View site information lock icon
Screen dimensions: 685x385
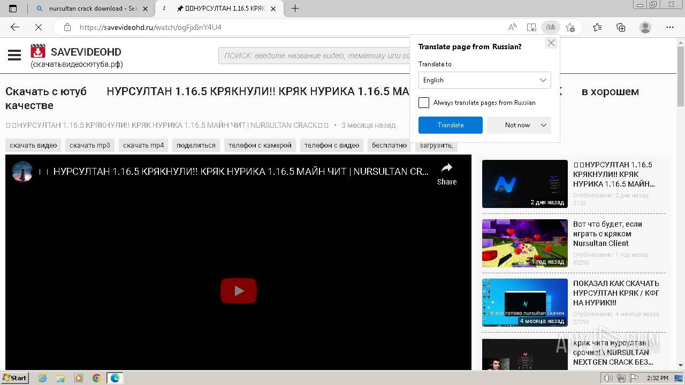click(67, 27)
